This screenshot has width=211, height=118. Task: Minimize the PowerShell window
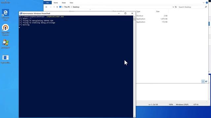coord(119,13)
